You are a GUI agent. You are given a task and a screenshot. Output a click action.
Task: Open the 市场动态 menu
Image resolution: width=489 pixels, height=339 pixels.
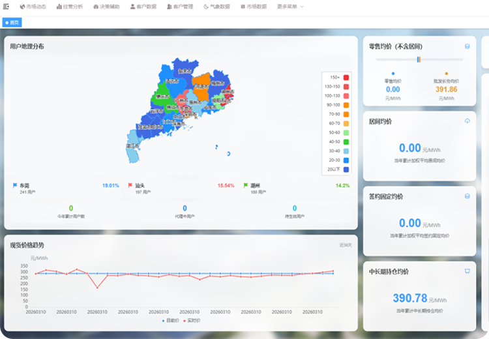tap(33, 7)
